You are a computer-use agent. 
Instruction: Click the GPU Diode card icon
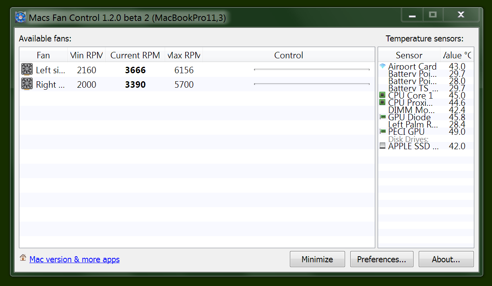[x=382, y=117]
